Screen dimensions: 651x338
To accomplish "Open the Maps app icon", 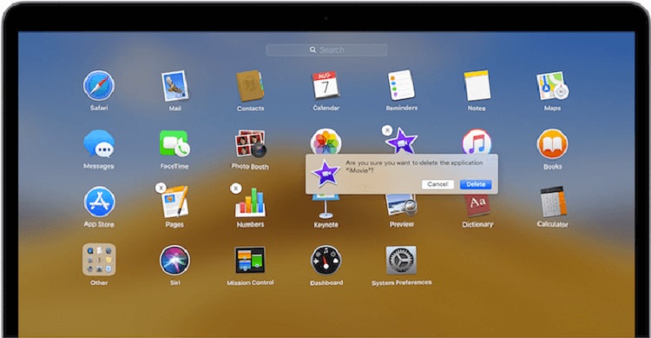I will 552,86.
